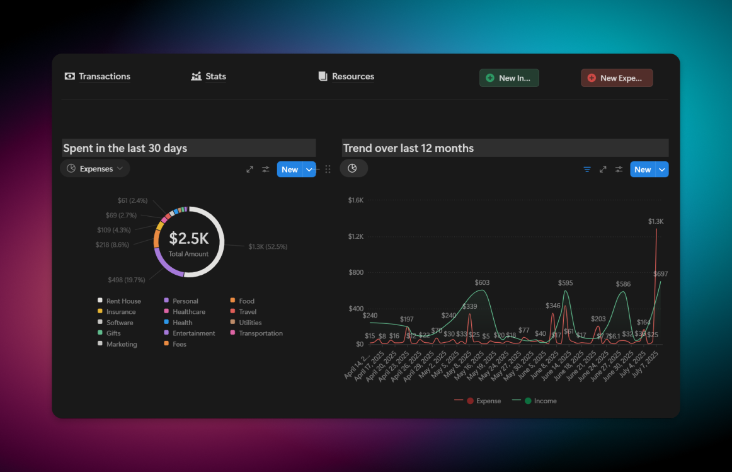Open the filter options on the trend chart
This screenshot has height=472, width=732.
click(x=586, y=169)
